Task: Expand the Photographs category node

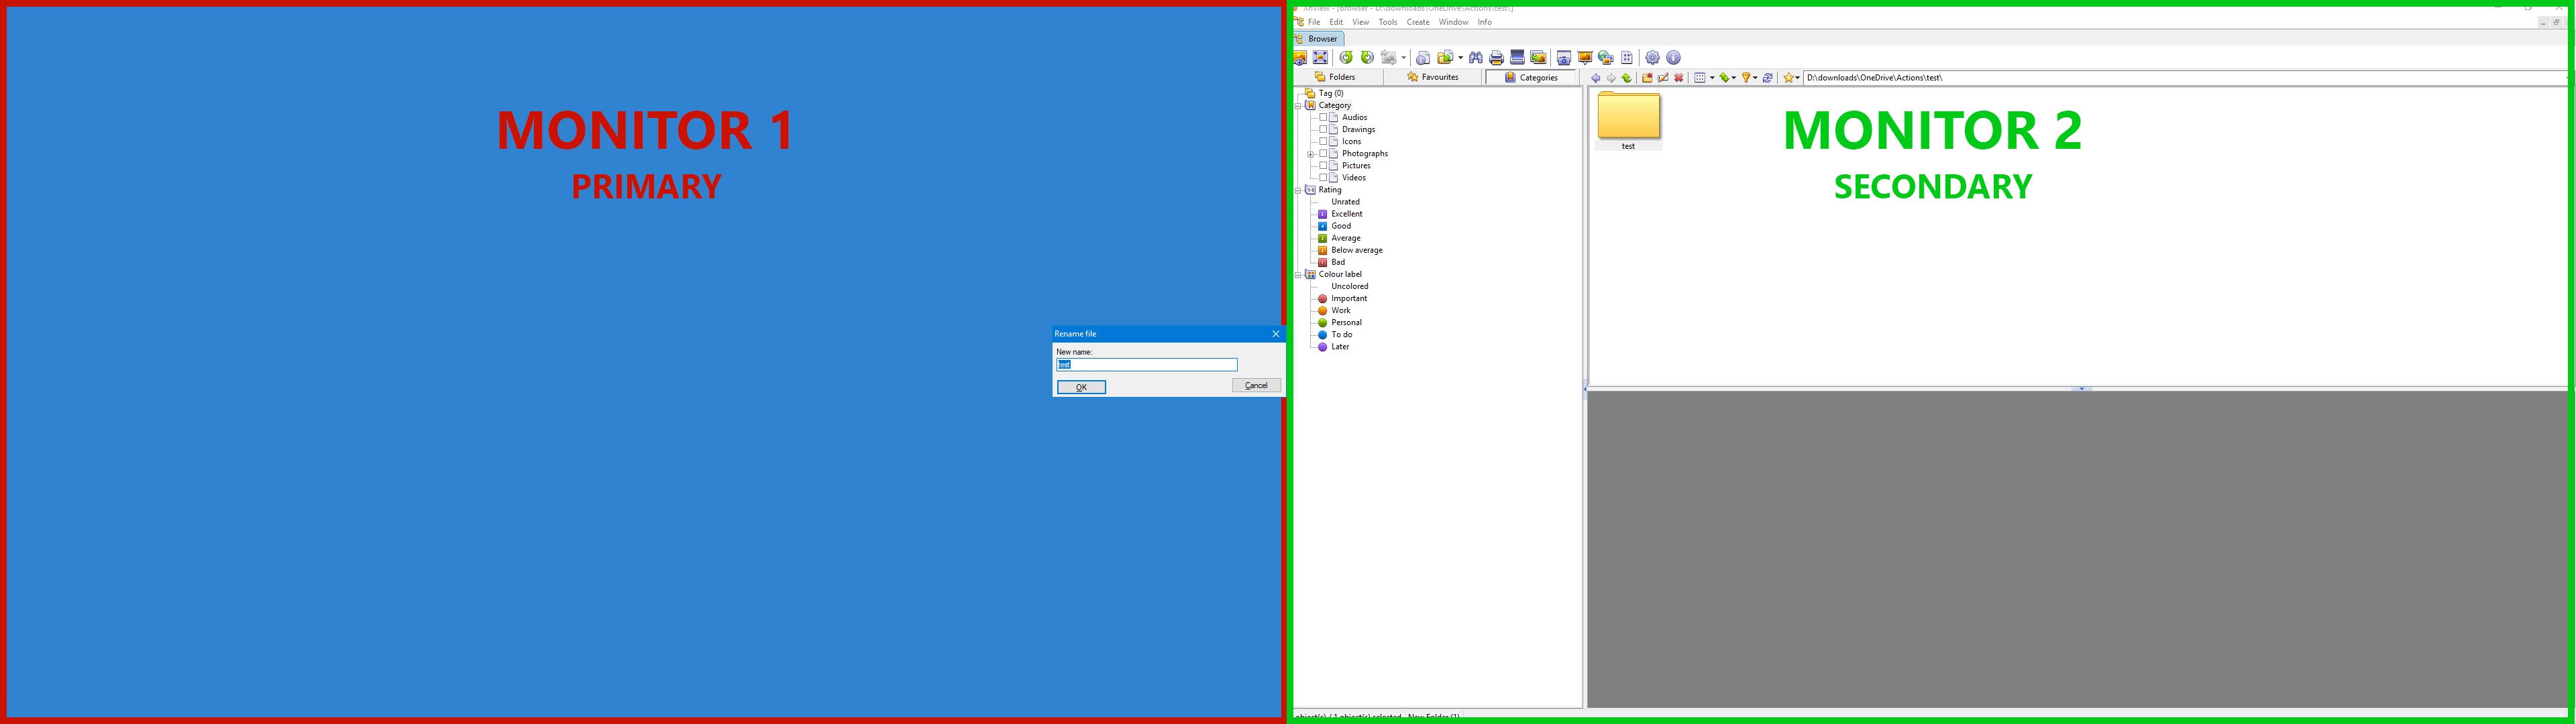Action: click(1310, 154)
